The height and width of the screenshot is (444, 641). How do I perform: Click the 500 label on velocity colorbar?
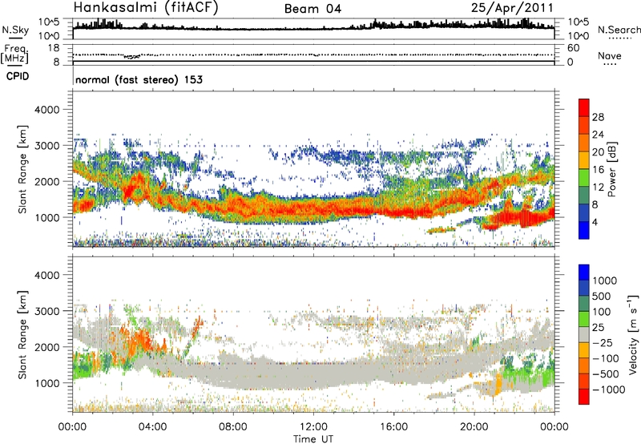pos(602,296)
